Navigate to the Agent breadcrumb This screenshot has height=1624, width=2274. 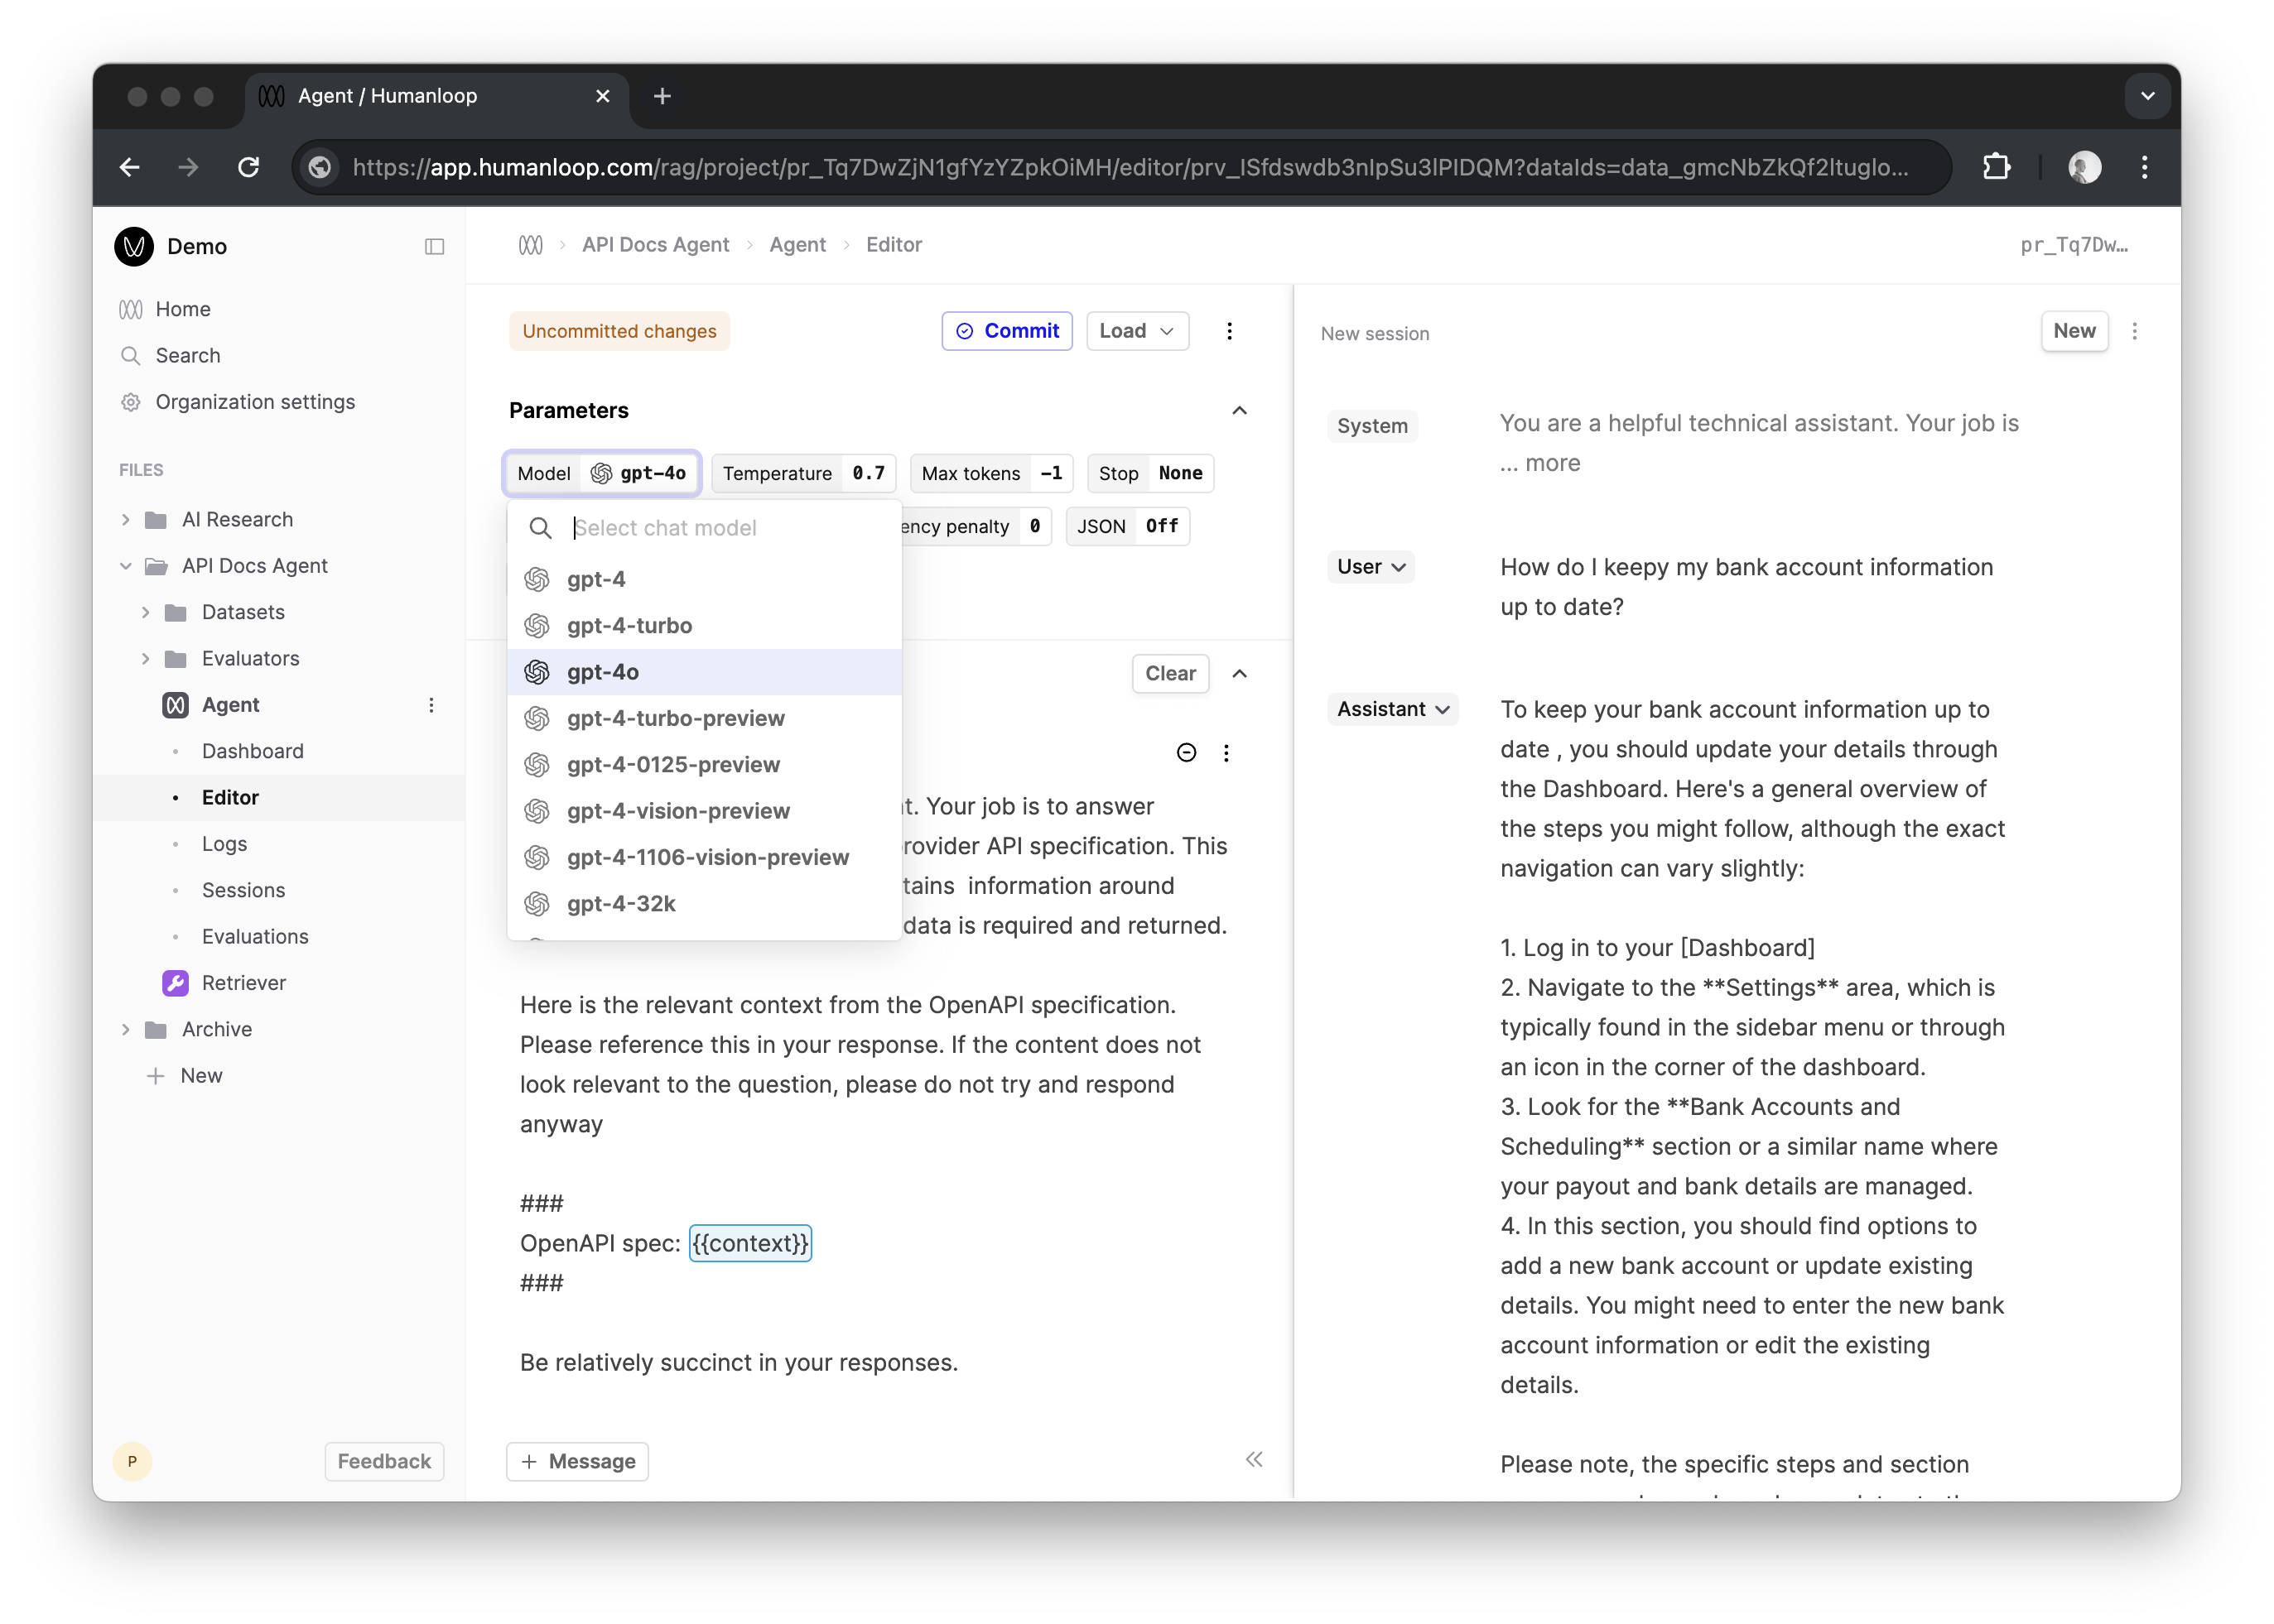pos(797,245)
